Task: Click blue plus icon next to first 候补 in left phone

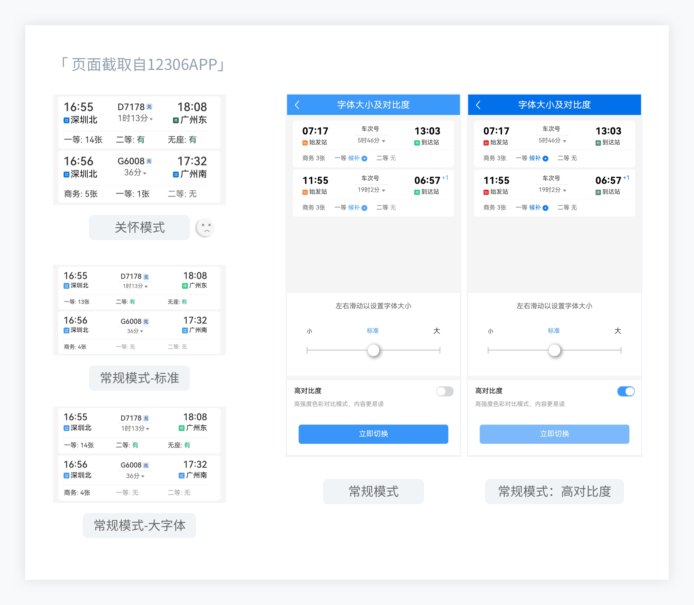Action: point(364,159)
